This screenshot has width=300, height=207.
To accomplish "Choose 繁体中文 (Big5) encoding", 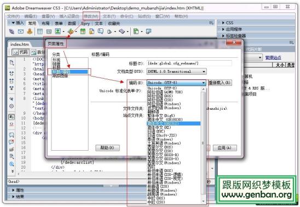I will 161,116.
